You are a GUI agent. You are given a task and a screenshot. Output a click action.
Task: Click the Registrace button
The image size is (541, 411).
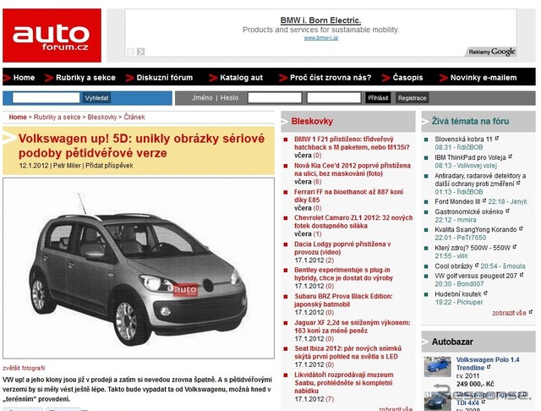click(x=412, y=98)
